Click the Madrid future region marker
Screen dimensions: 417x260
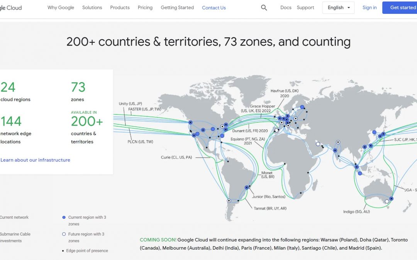pyautogui.click(x=276, y=130)
